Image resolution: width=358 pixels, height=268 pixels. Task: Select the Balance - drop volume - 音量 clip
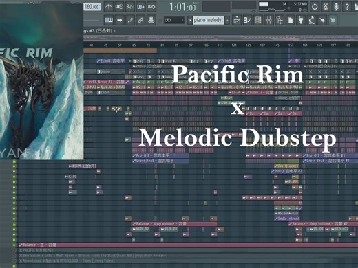[x=174, y=224]
